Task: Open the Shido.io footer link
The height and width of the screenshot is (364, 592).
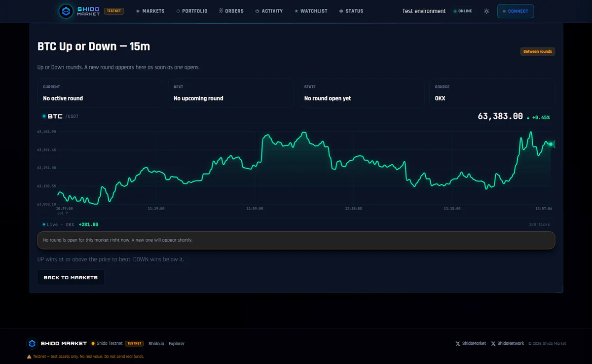Action: point(156,343)
